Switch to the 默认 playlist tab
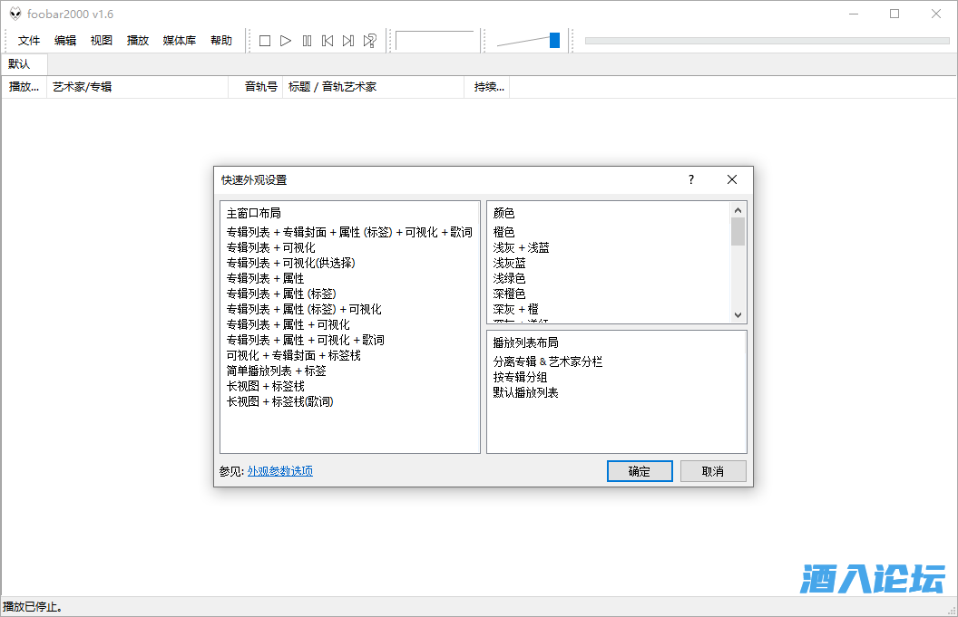The width and height of the screenshot is (958, 617). click(x=20, y=64)
